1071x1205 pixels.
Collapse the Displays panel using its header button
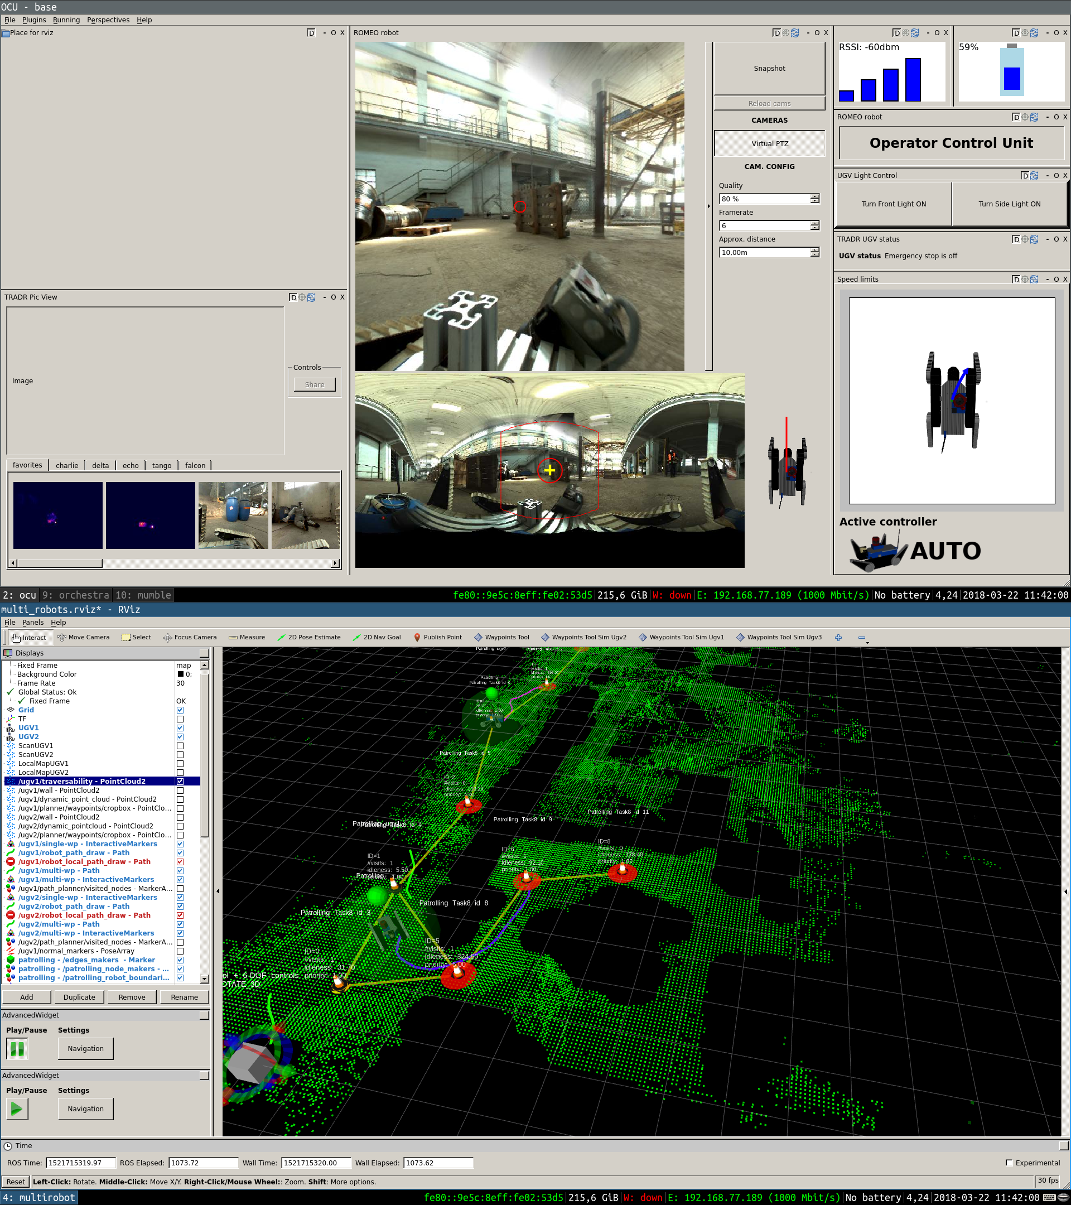click(204, 653)
